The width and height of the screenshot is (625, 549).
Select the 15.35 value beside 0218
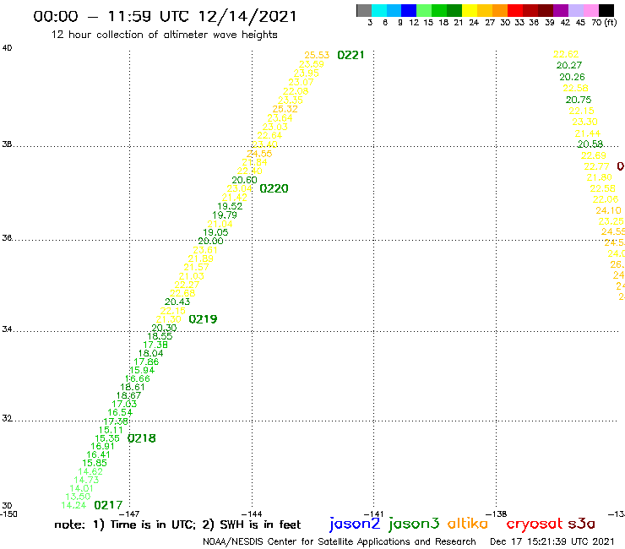click(106, 438)
